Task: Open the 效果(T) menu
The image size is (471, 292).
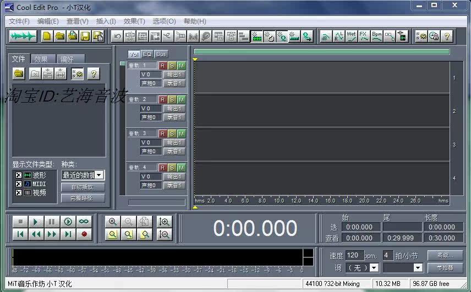Action: [x=134, y=21]
